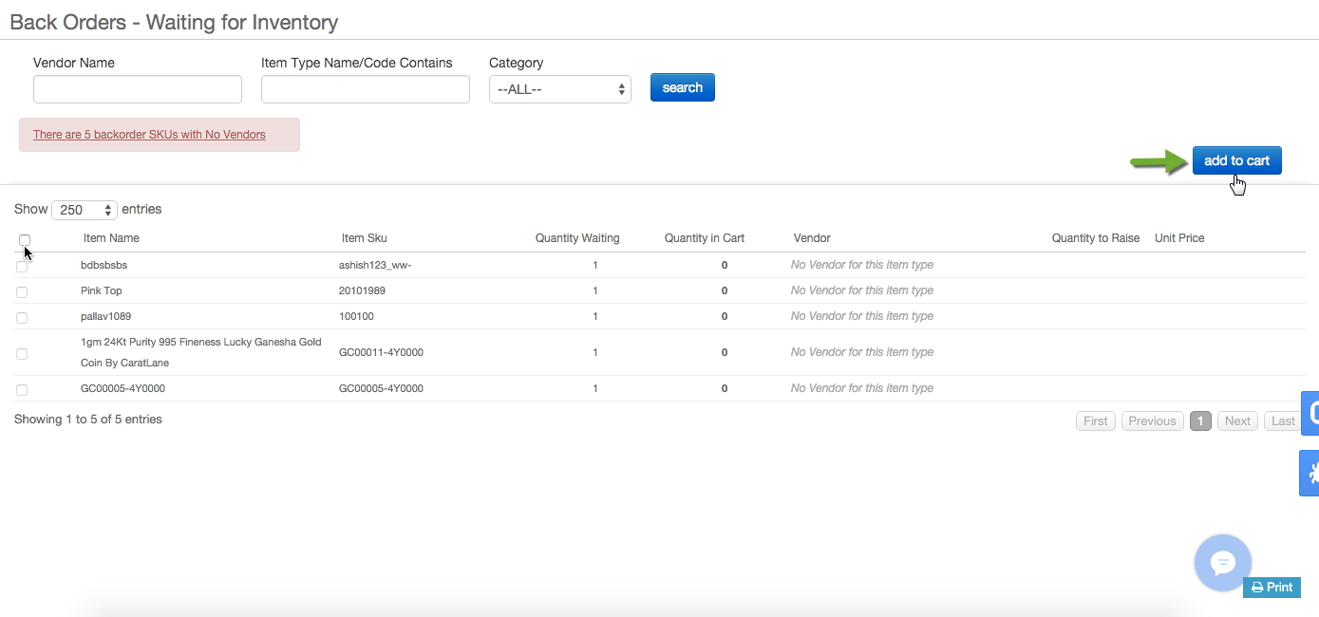Open the link about 5 backorder SKUs with No Vendors
The width and height of the screenshot is (1319, 617).
pyautogui.click(x=148, y=134)
